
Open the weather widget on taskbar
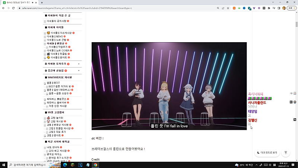(244, 165)
